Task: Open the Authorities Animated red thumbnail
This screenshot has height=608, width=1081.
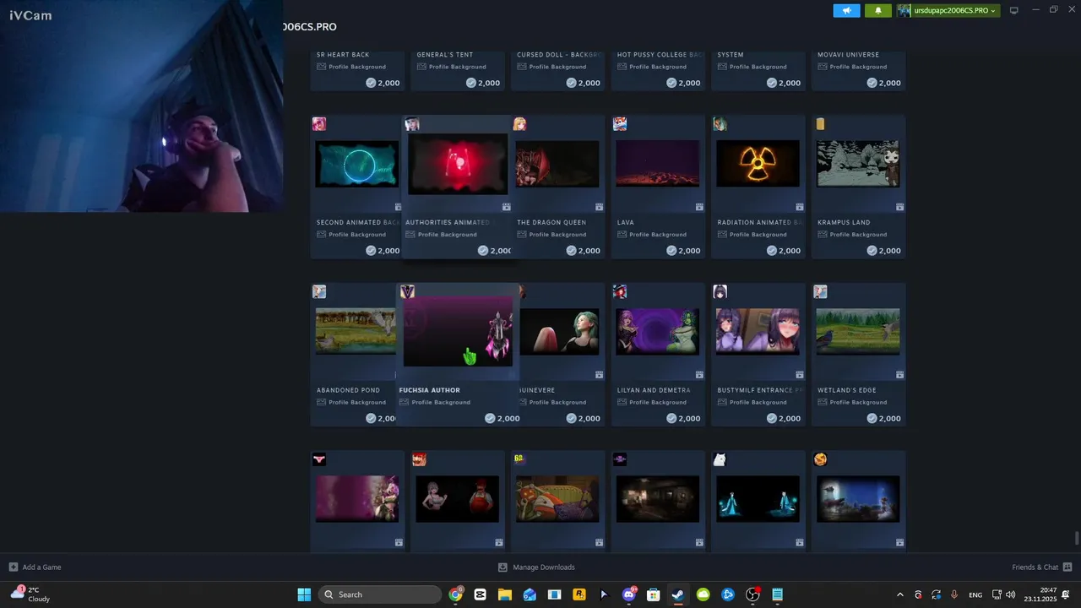Action: (458, 164)
